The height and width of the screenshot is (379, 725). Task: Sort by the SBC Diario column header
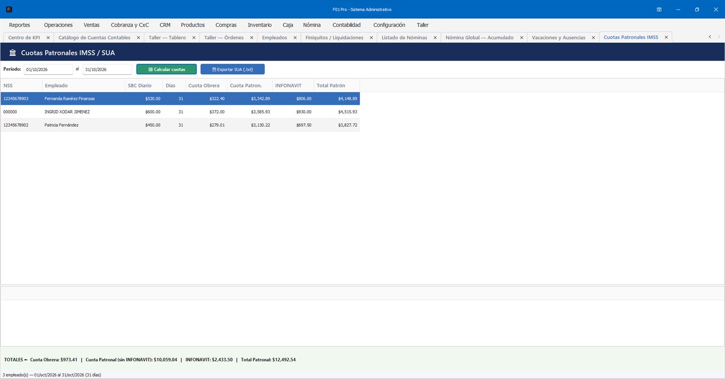(144, 86)
